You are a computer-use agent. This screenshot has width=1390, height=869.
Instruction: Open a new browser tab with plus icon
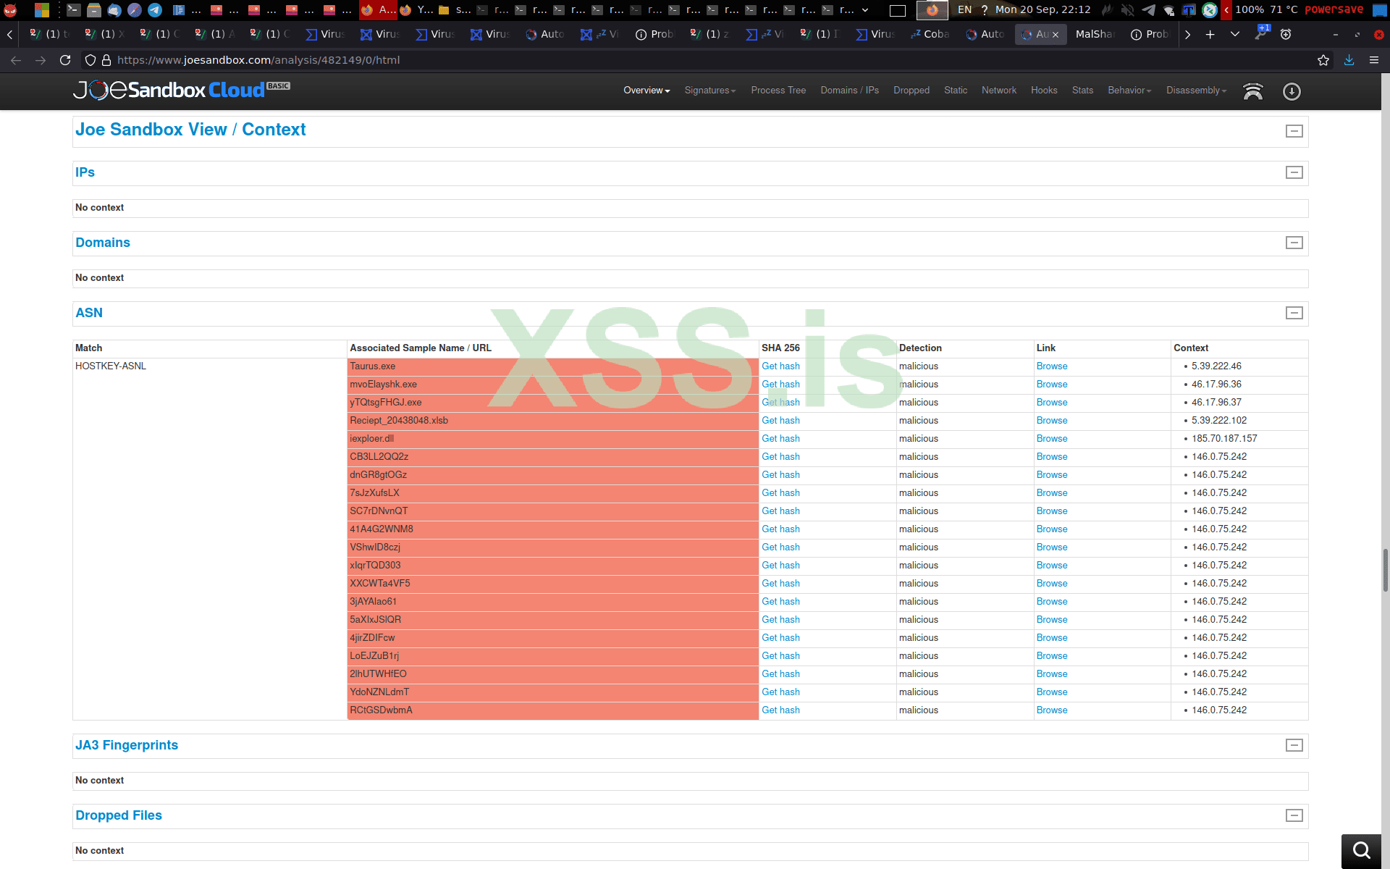[1210, 34]
